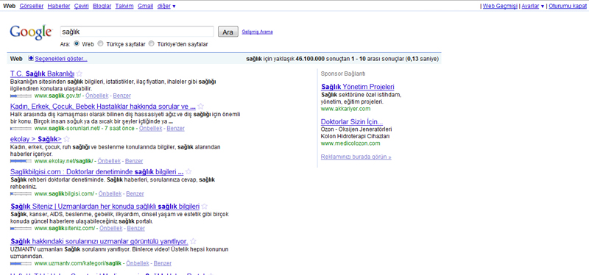Open the Haberler tab

pos(59,6)
